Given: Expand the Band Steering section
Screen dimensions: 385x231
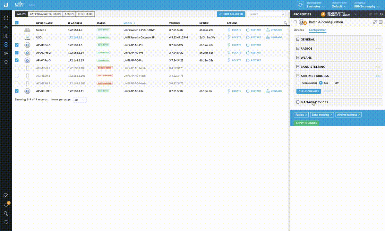Looking at the screenshot, I should pos(298,67).
